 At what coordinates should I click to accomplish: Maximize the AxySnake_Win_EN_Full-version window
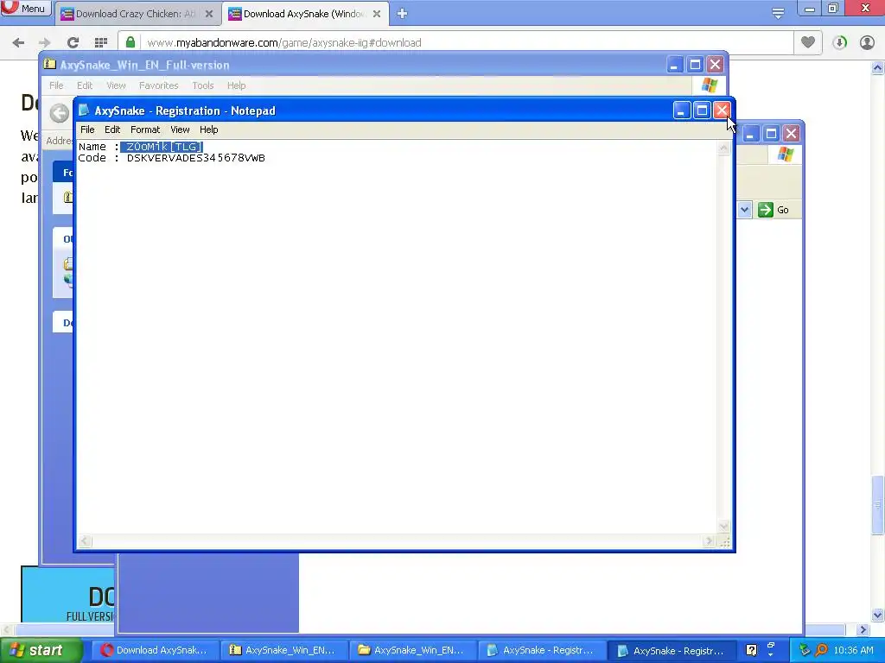click(x=695, y=64)
